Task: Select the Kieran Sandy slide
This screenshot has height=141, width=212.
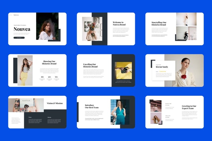Action: (174, 70)
